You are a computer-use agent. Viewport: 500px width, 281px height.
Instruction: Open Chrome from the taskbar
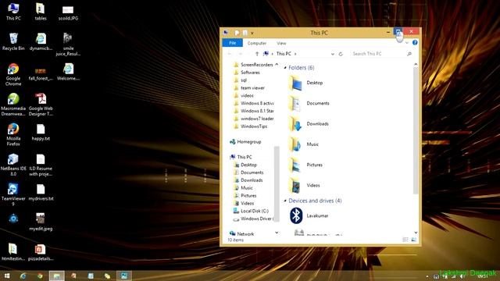click(x=40, y=276)
